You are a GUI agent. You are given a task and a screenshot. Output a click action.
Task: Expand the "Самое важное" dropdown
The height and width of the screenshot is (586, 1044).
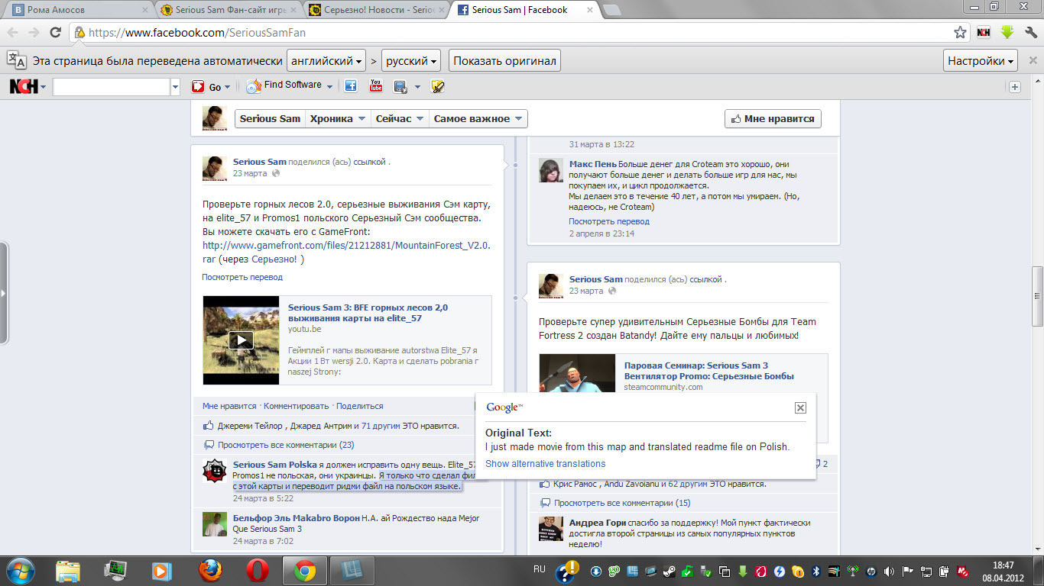click(x=478, y=119)
